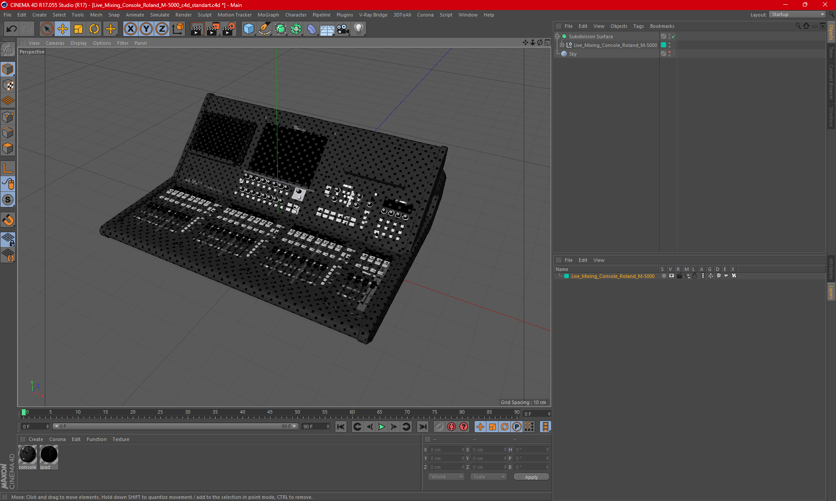Image resolution: width=836 pixels, height=501 pixels.
Task: Open the Layout Startup dropdown
Action: coord(798,14)
